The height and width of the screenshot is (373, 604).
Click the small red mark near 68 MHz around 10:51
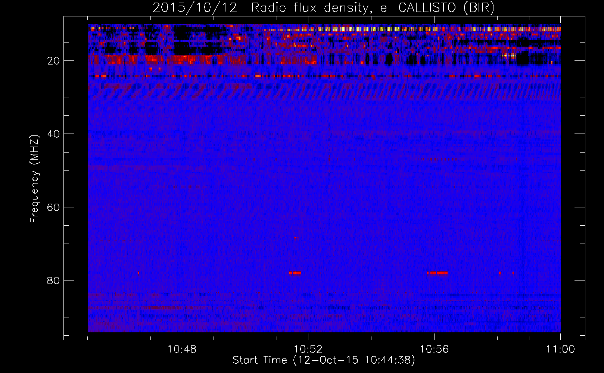click(296, 238)
